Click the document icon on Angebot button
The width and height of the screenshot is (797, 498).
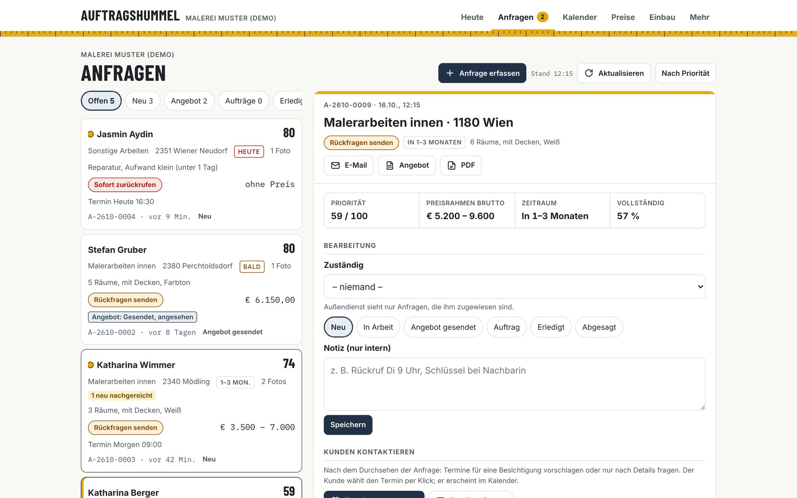[390, 166]
